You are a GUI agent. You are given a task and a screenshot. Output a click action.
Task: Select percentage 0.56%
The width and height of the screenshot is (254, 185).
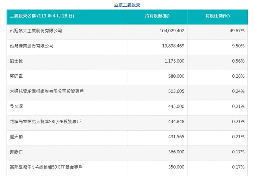[x=238, y=61]
